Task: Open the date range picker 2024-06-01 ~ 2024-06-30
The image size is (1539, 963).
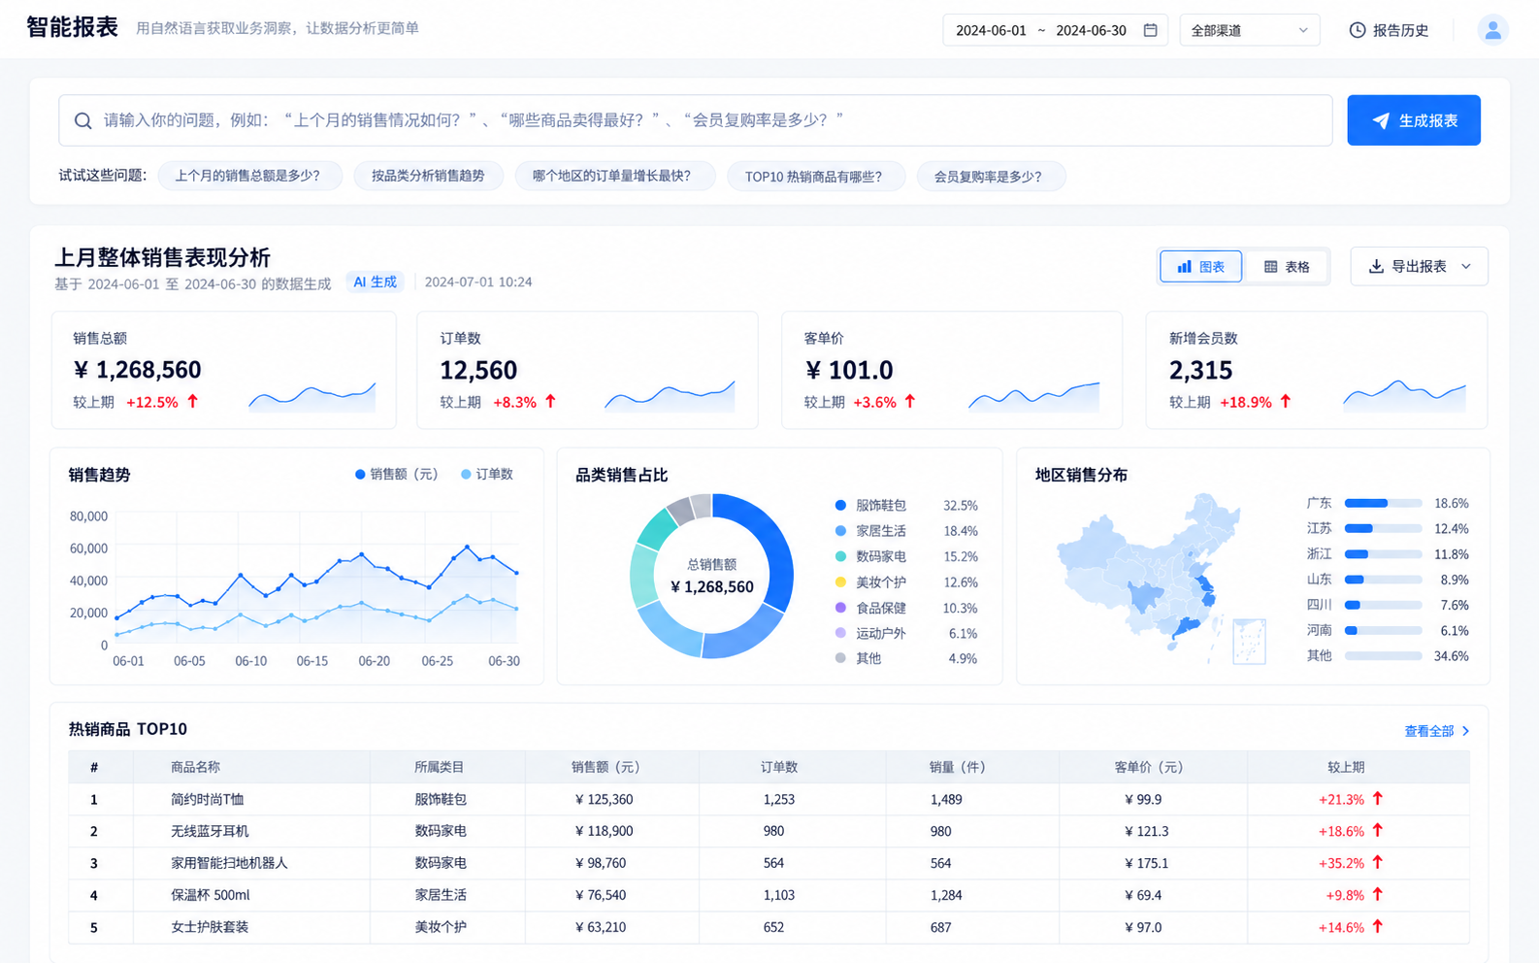Action: click(1055, 30)
